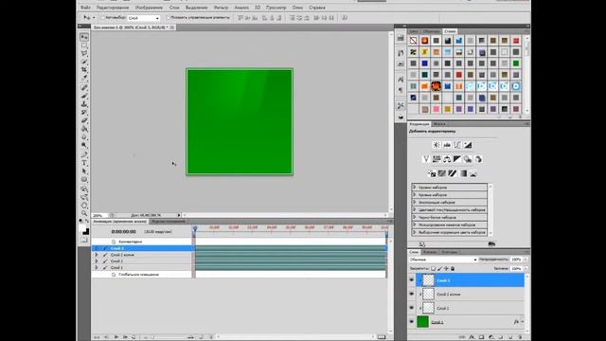Image resolution: width=606 pixels, height=341 pixels.
Task: Toggle lock transparent pixels
Action: (434, 268)
